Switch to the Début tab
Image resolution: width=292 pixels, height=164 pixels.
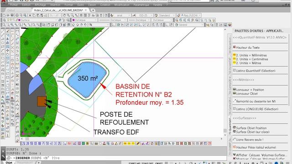pyautogui.click(x=11, y=10)
